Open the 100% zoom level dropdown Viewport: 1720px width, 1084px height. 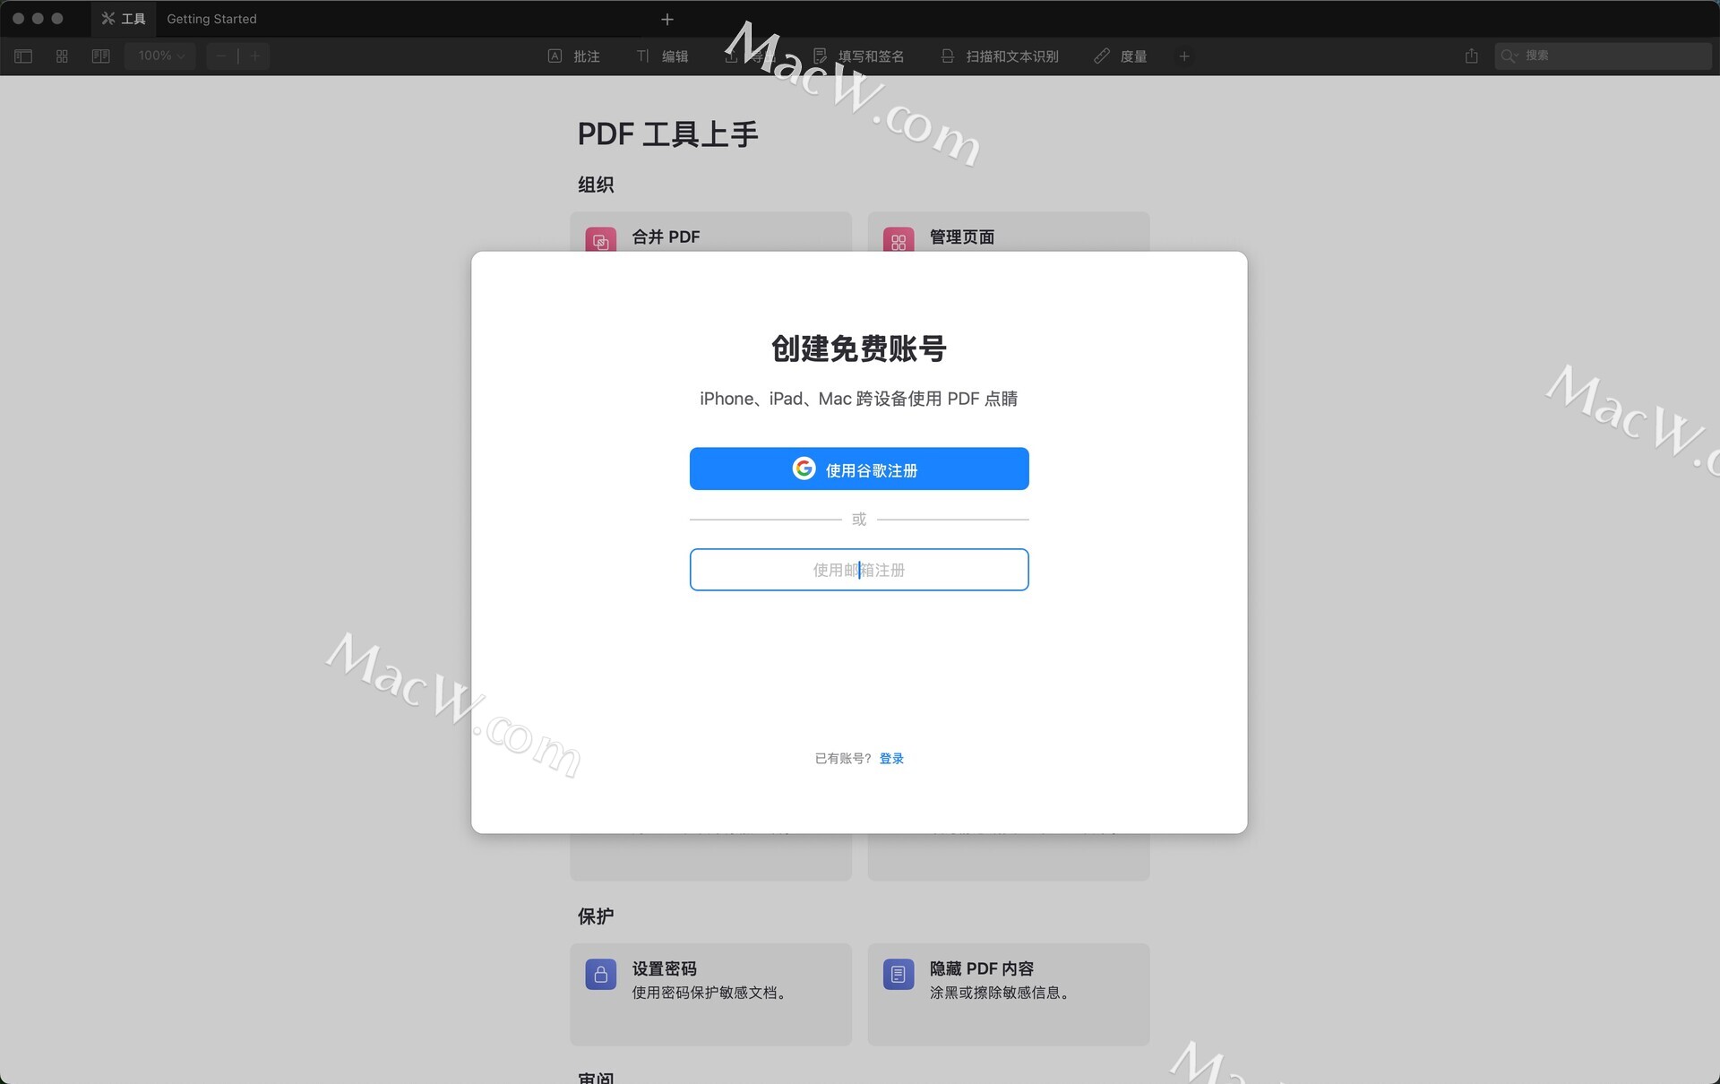[161, 56]
